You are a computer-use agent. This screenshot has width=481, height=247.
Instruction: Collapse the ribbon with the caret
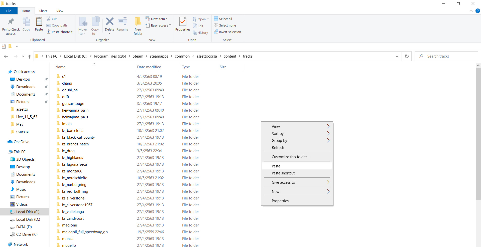[x=471, y=11]
